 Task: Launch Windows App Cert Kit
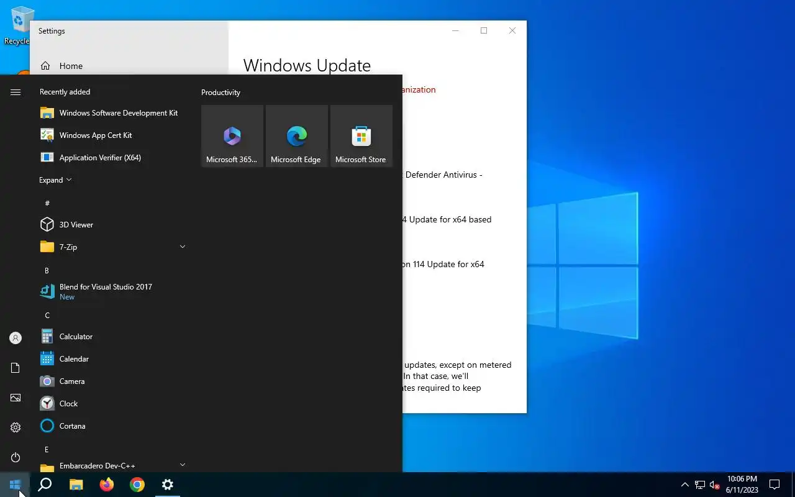tap(112, 135)
